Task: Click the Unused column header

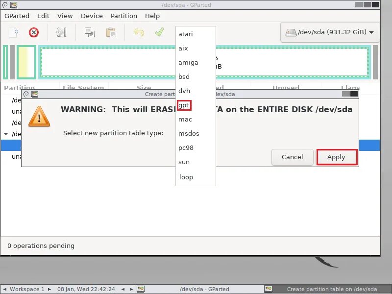Action: click(x=286, y=88)
